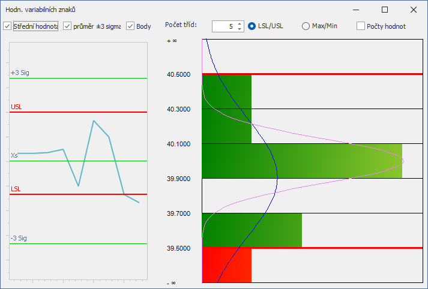The image size is (428, 289).
Task: Click the red LSL line in left chart
Action: 79,194
